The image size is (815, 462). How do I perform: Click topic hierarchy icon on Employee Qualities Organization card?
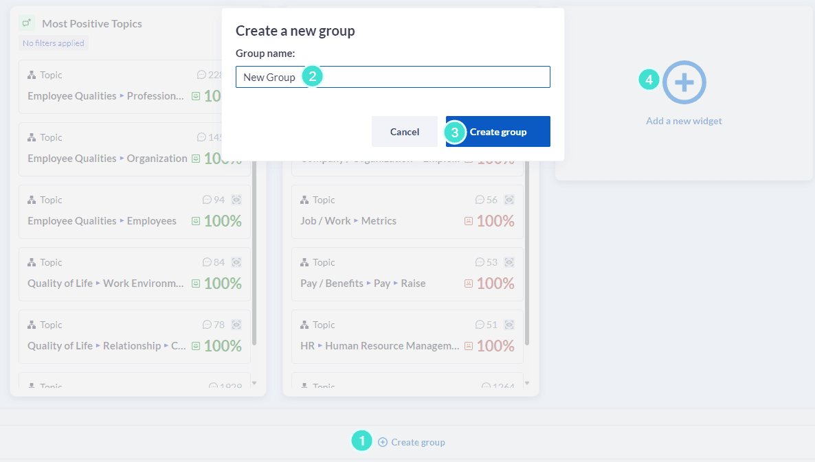coord(32,137)
